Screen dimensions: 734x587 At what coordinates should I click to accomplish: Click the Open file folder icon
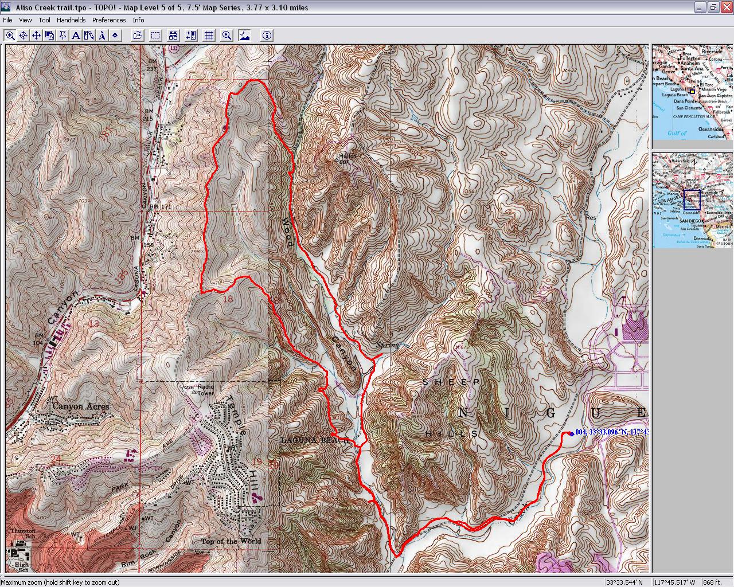pos(138,36)
